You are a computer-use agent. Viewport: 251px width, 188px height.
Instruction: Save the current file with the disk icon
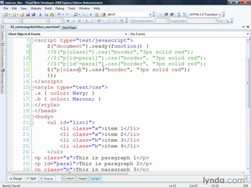point(28,15)
